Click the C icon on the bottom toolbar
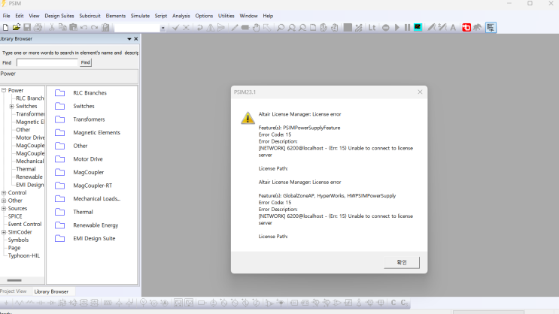 coord(393,303)
